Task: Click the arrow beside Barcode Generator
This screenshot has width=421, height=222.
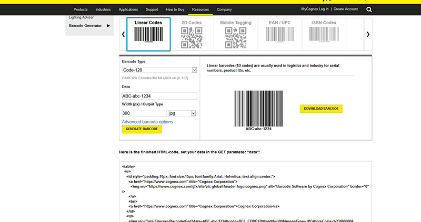Action: click(108, 26)
